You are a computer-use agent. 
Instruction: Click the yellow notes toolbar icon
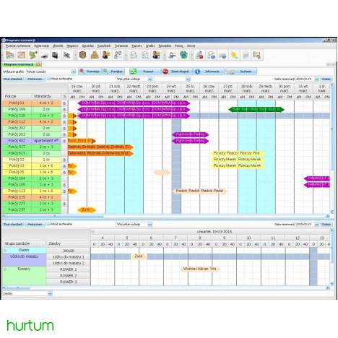pyautogui.click(x=234, y=55)
